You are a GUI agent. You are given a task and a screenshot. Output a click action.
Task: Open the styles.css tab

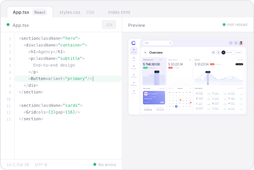(70, 12)
